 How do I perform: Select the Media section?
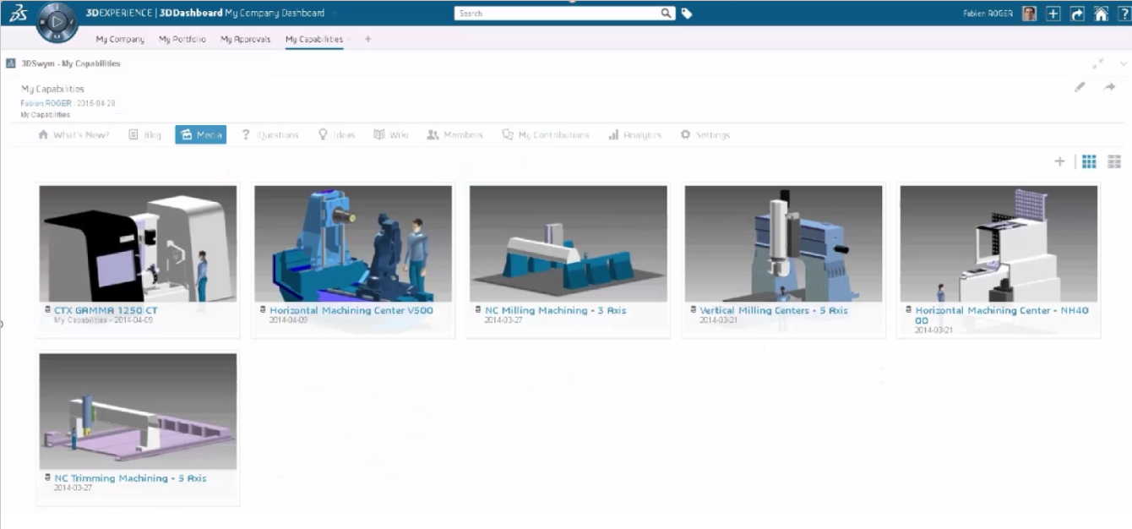[201, 135]
